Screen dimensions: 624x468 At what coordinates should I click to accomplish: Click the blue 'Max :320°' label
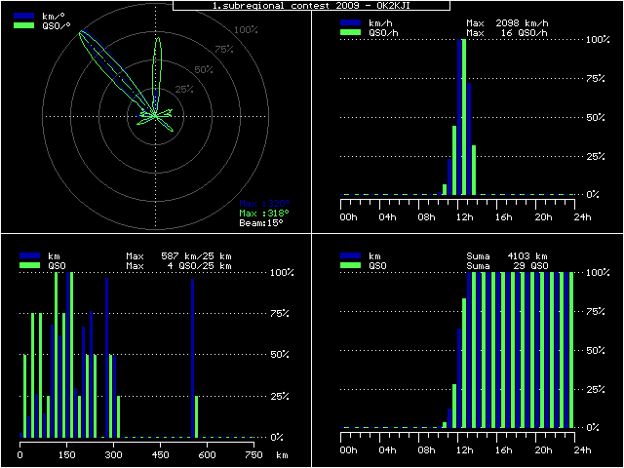(x=264, y=204)
